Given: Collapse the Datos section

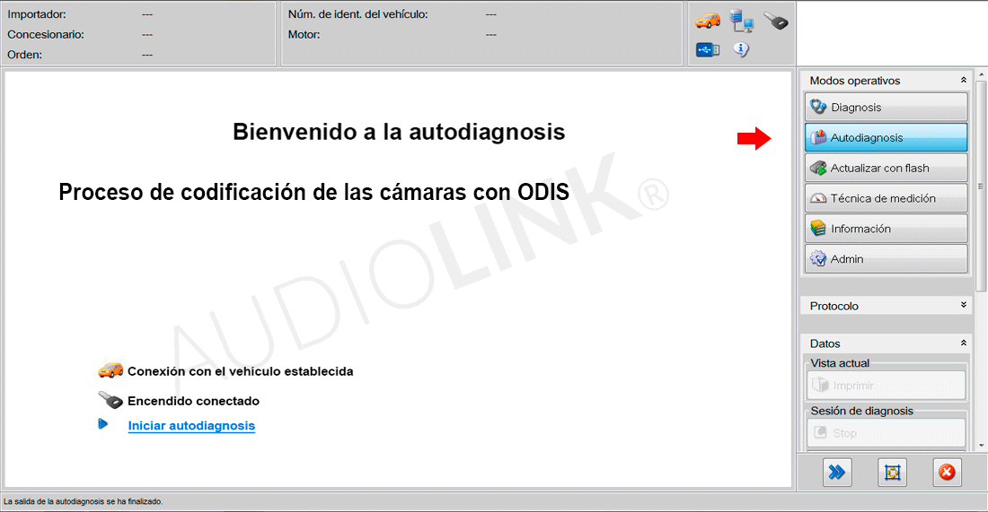Looking at the screenshot, I should pos(964,343).
